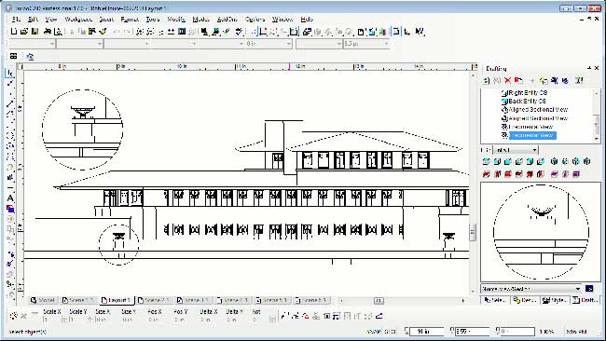606x341 pixels.
Task: Click the Z coordinate field in status bar
Action: [517, 332]
